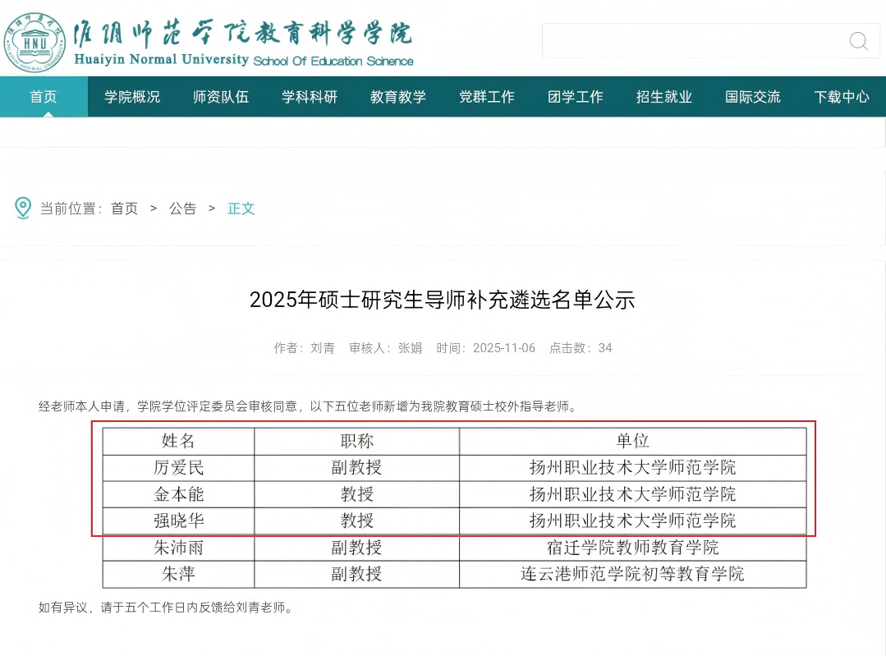Click the 正文 breadcrumb text
This screenshot has width=886, height=656.
[x=241, y=209]
